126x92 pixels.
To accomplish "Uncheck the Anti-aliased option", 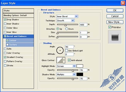I will (69, 60).
